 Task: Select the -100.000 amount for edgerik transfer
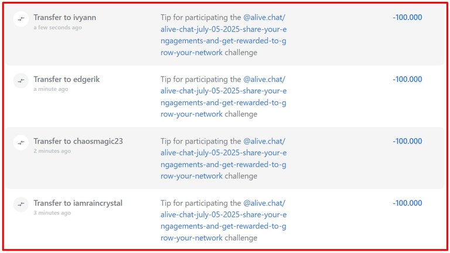point(407,79)
